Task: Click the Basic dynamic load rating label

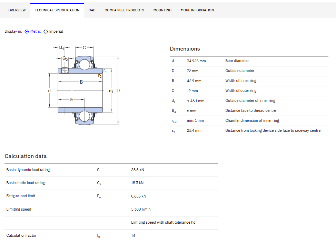Action: pos(28,170)
